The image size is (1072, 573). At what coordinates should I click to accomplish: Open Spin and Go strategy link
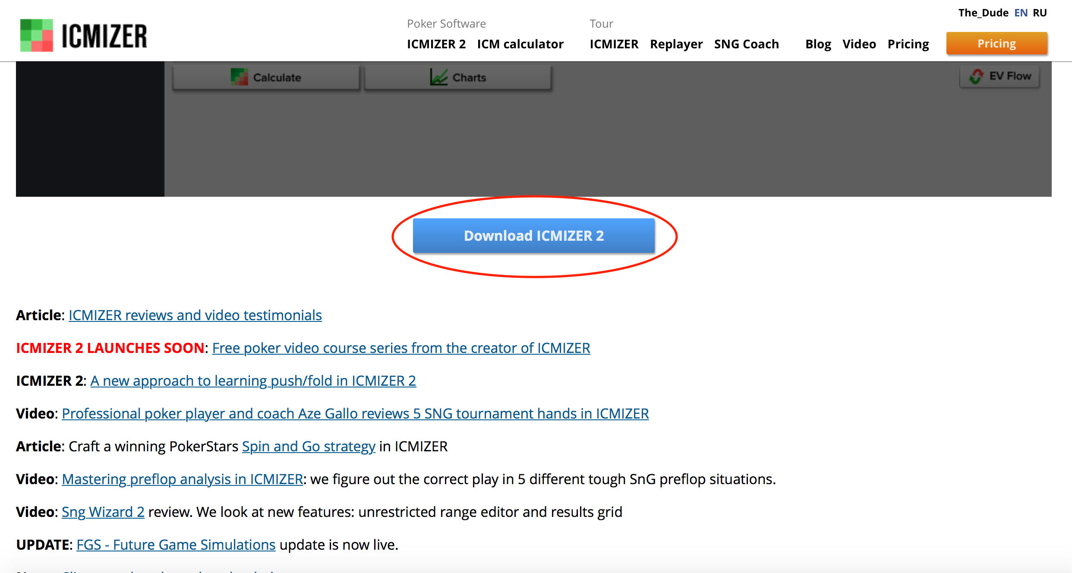[x=309, y=447]
